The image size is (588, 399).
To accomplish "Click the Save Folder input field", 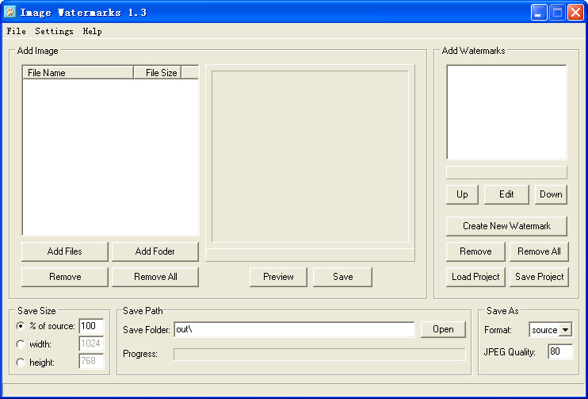I will coord(294,329).
